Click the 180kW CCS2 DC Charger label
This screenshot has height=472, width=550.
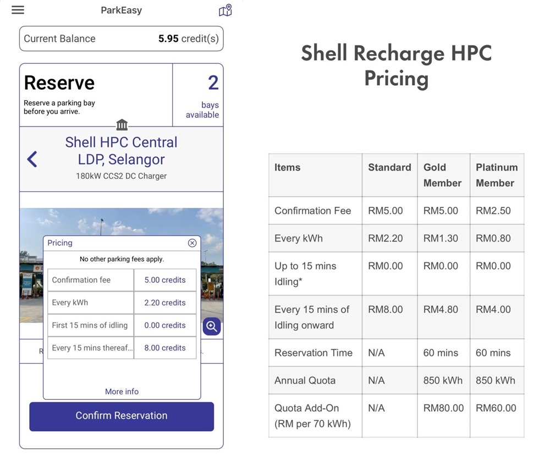pyautogui.click(x=121, y=176)
